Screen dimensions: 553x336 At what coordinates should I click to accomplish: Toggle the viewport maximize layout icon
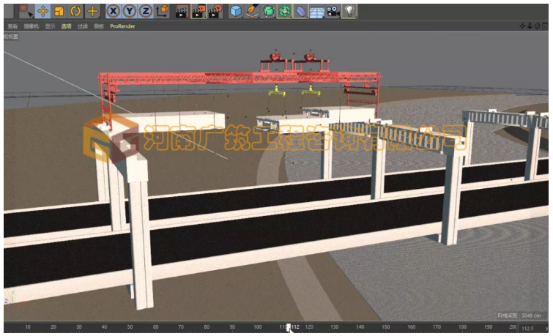tap(545, 26)
